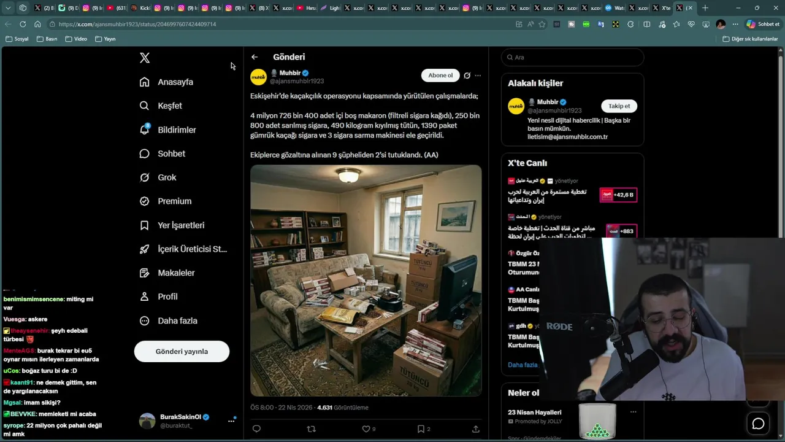Click the translate extension icon
Image resolution: width=785 pixels, height=442 pixels.
click(x=601, y=24)
